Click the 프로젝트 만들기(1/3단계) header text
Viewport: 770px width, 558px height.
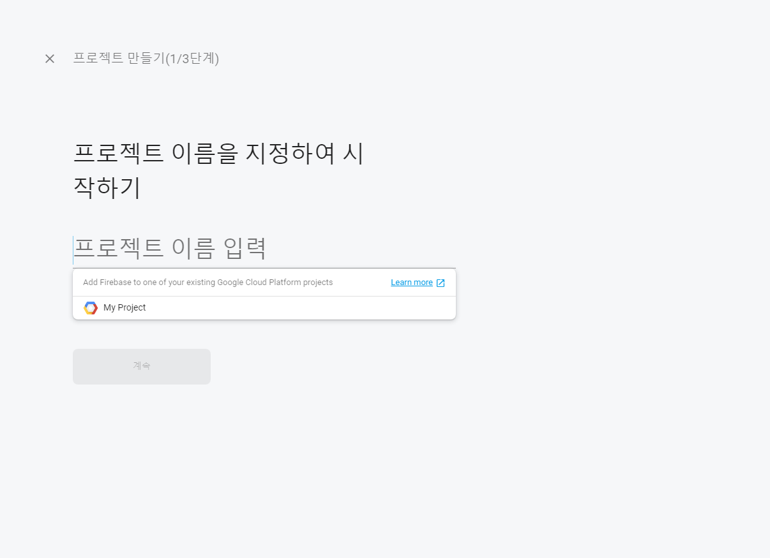pos(146,59)
